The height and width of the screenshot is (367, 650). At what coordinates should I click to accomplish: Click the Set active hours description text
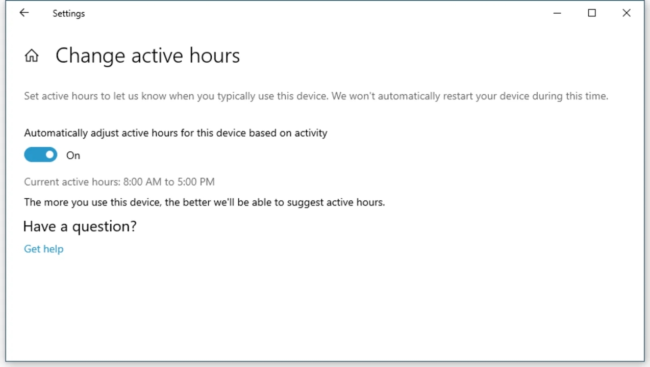tap(316, 96)
